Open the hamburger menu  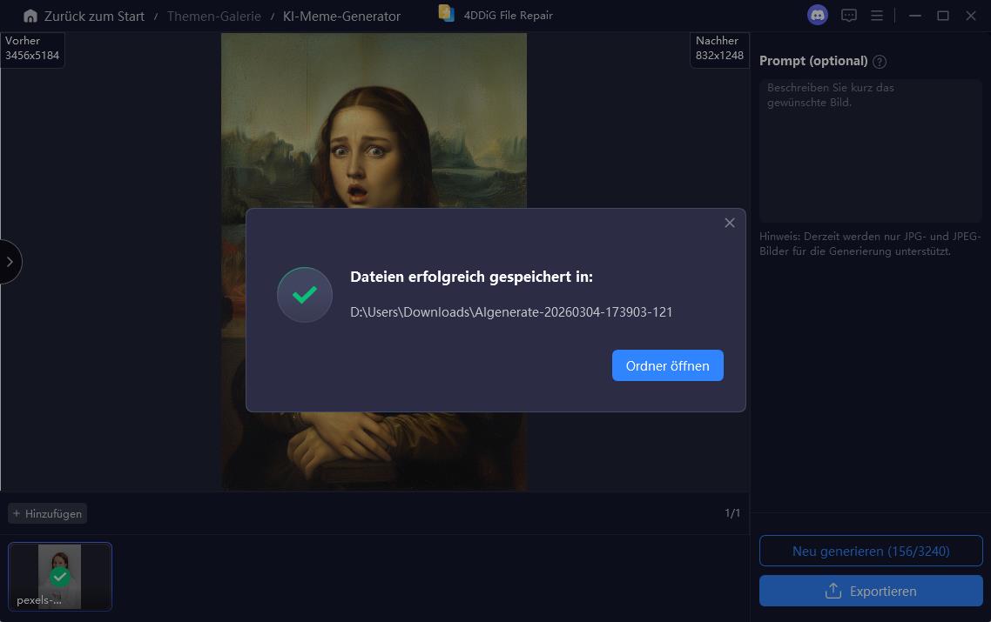pos(877,16)
